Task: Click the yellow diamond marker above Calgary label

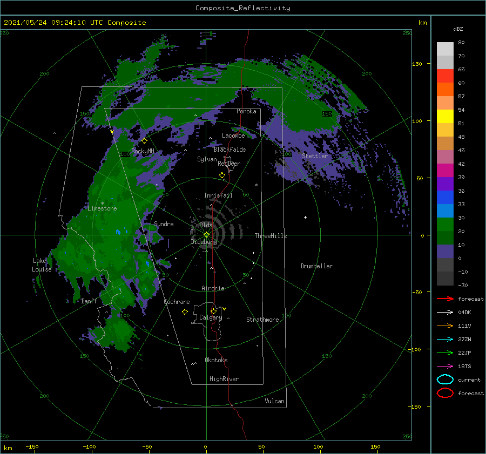Action: (x=213, y=311)
